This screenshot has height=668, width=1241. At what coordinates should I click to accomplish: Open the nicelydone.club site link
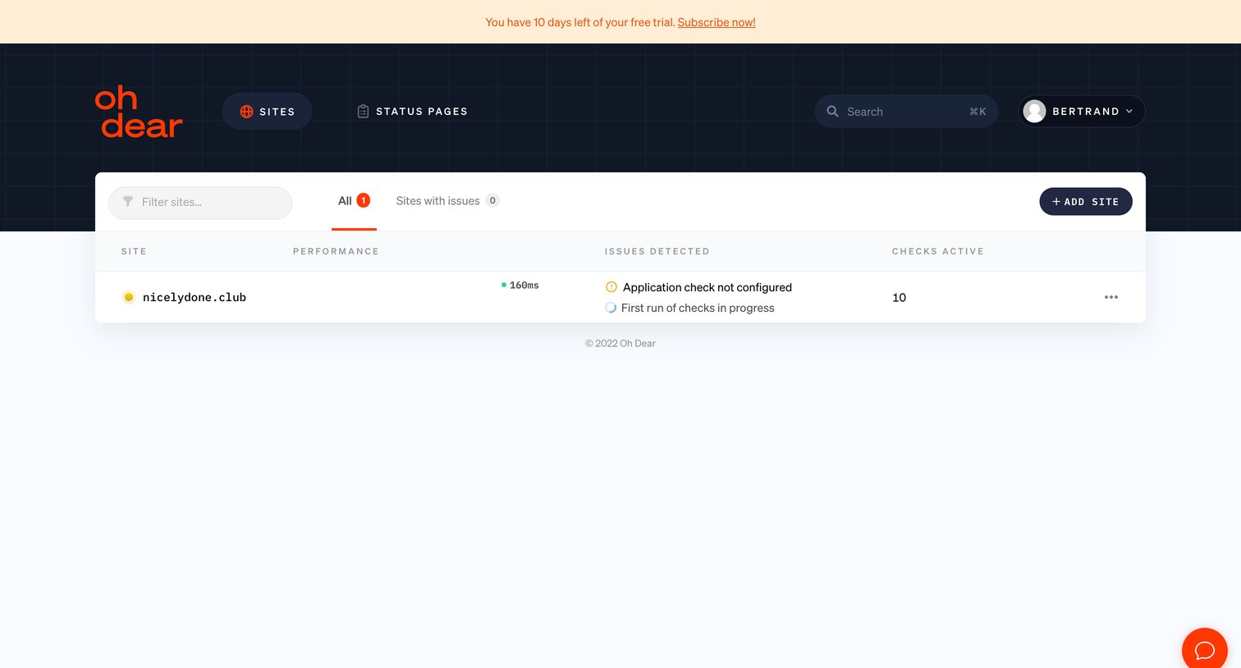(x=195, y=298)
